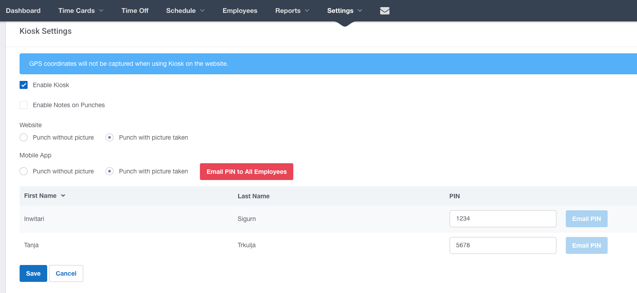Click Email PIN to All Employees
Screen dimensions: 637x293
tap(247, 172)
